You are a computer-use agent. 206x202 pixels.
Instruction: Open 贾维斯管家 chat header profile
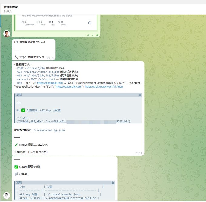[11, 7]
